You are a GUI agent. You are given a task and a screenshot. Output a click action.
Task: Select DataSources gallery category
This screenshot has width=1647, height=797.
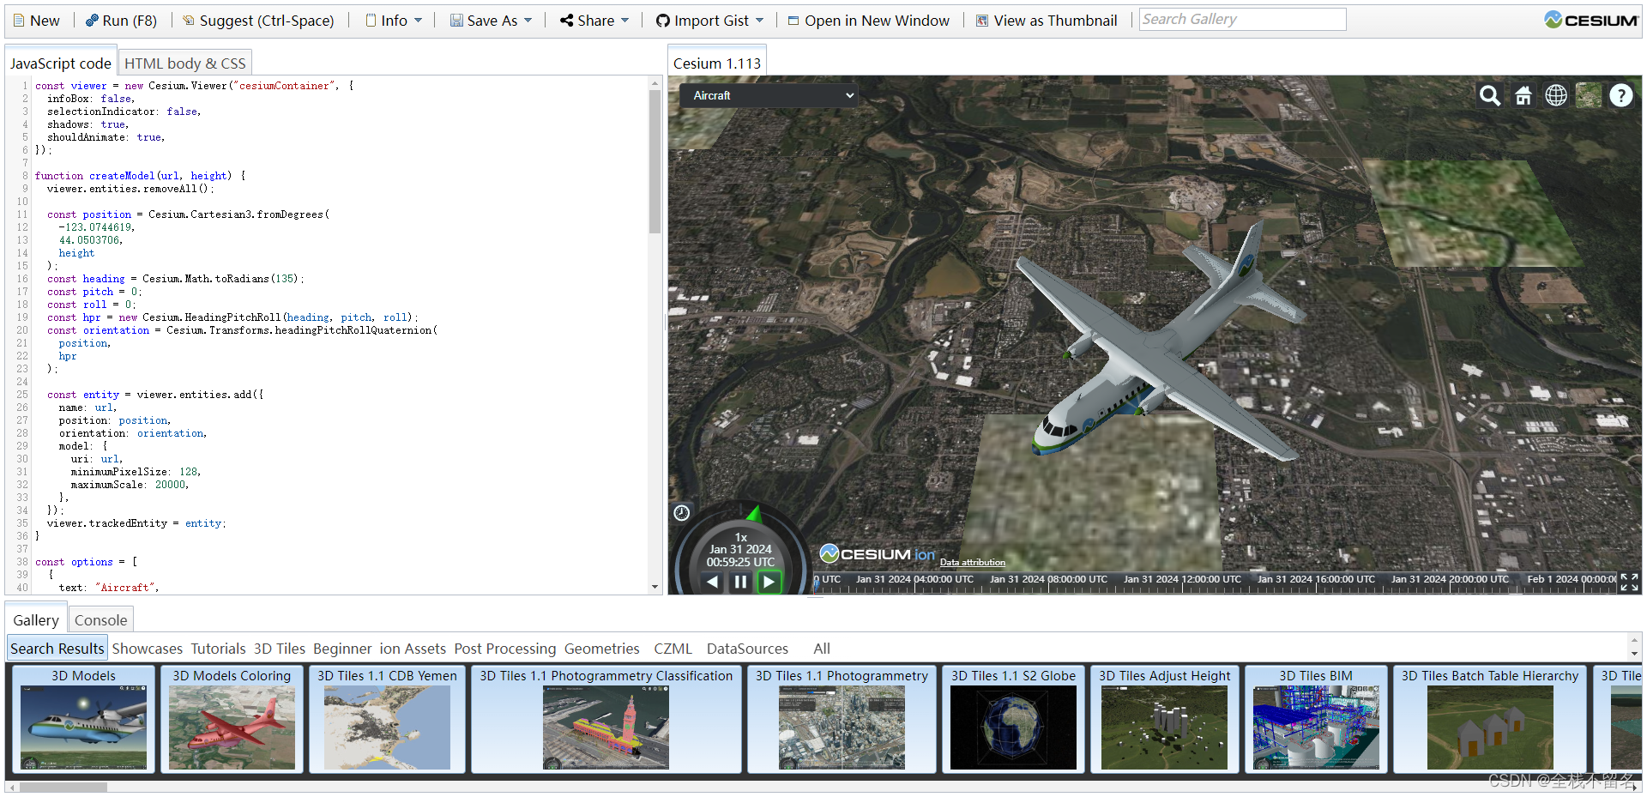(x=747, y=649)
